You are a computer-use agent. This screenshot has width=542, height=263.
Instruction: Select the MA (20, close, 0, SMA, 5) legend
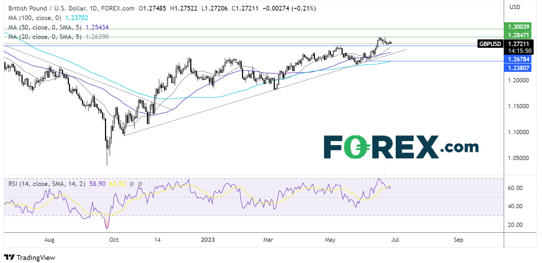coord(44,37)
